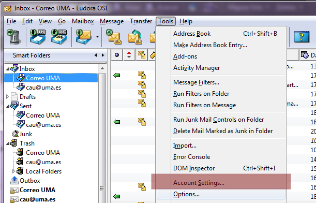Click the trash can delete toolbar icon
This screenshot has height=203, width=316.
click(13, 37)
